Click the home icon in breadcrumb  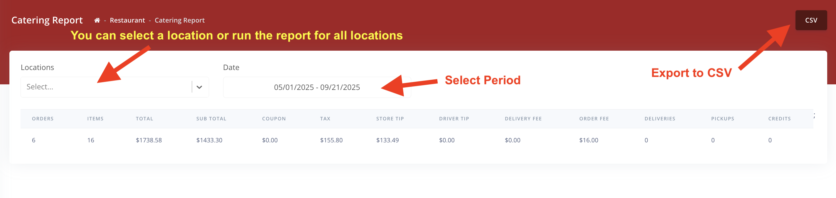[x=97, y=21]
